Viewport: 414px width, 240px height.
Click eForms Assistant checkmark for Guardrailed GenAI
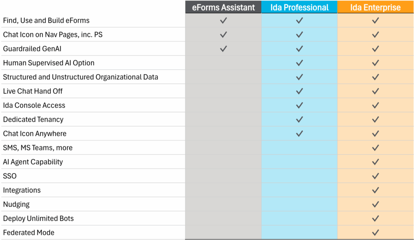(223, 48)
